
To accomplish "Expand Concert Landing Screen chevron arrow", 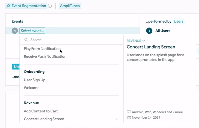I will pos(117,119).
